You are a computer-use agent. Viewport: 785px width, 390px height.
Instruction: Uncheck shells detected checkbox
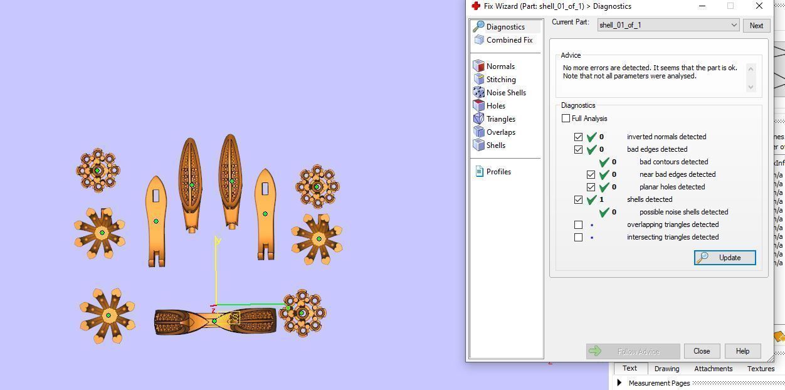pos(578,199)
